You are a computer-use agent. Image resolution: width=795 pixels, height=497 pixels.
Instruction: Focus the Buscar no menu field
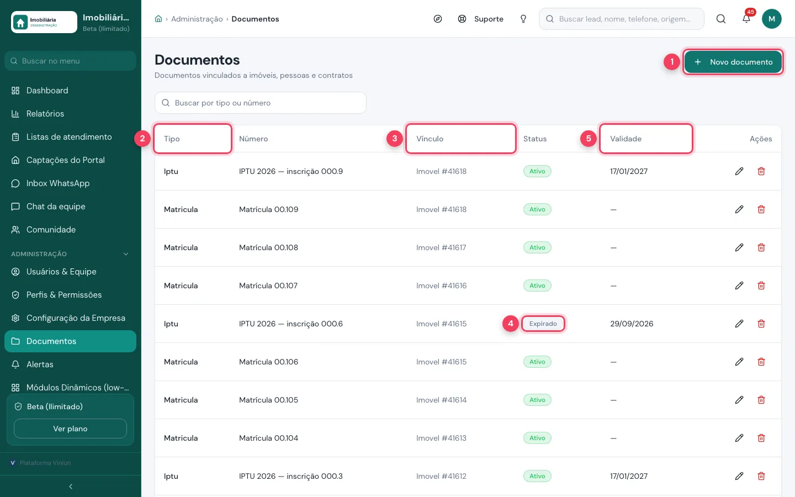click(70, 61)
